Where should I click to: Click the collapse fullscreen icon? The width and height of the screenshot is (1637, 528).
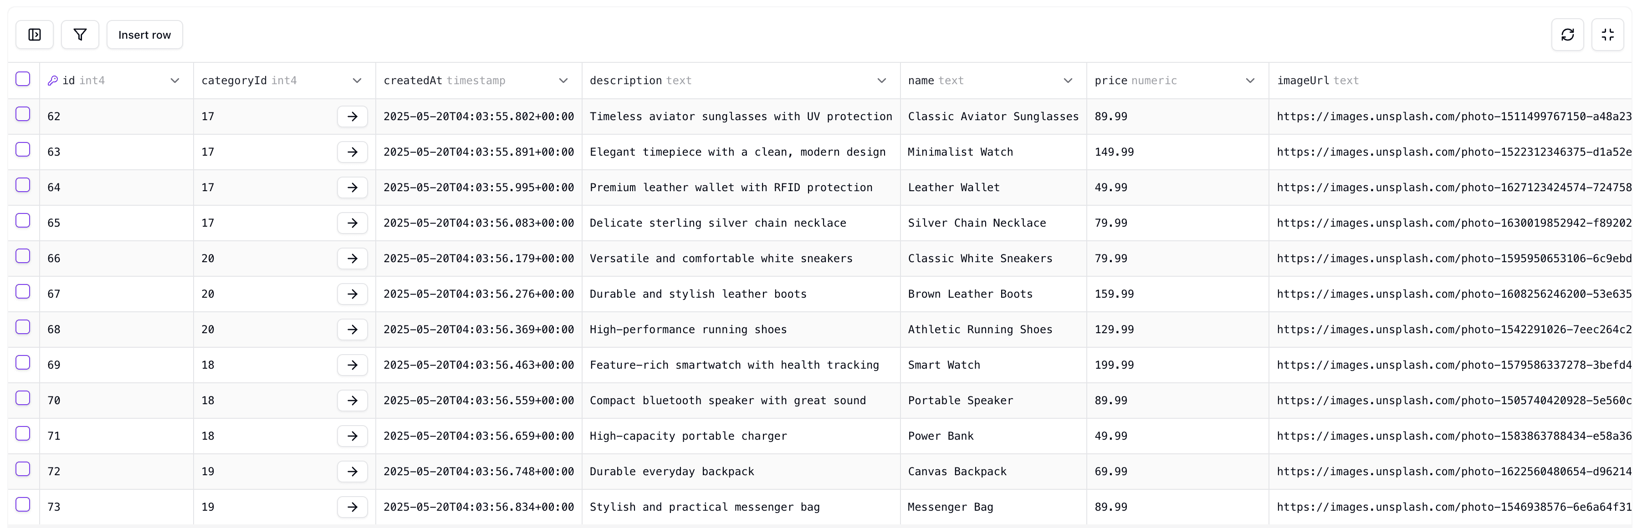point(1607,35)
